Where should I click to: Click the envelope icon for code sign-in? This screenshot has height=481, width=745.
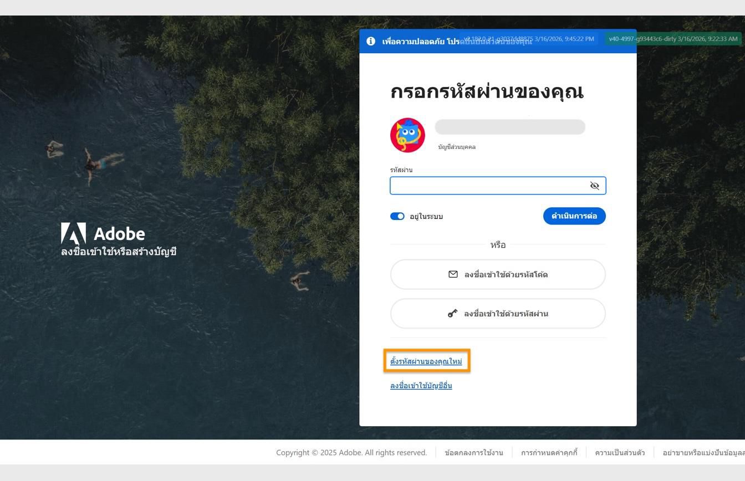pos(453,274)
